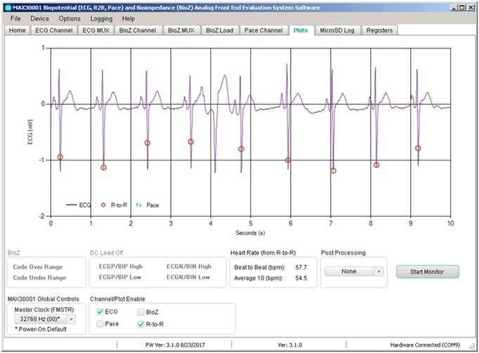The image size is (479, 353).
Task: Open the Master Clock 32768 Hz dropdown
Action: point(45,319)
